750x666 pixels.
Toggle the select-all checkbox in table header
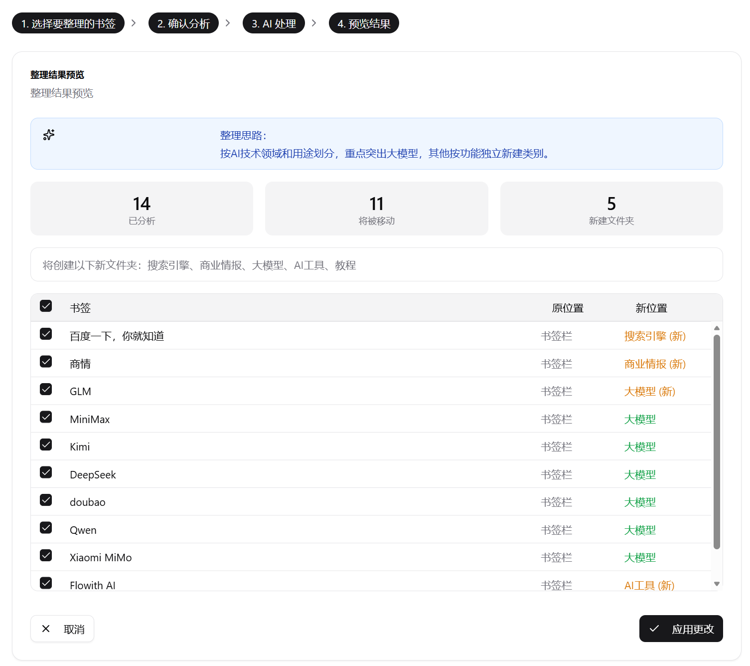click(x=46, y=306)
